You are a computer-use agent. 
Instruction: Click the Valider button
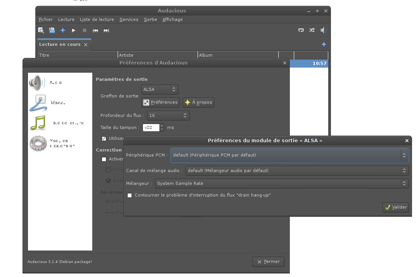coord(396,207)
